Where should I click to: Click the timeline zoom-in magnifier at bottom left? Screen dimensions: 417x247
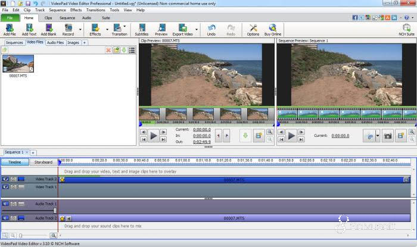53,235
